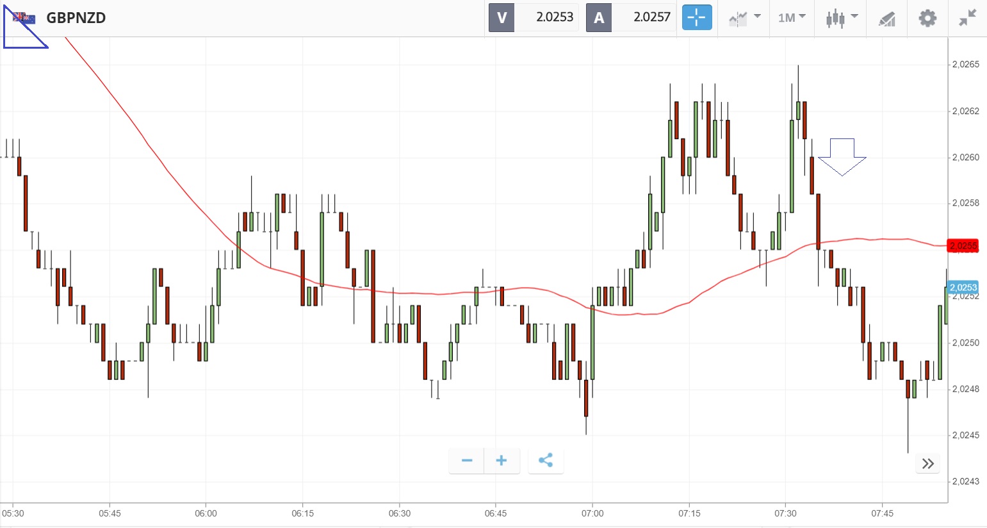This screenshot has height=528, width=987.
Task: Click the 07:00 time axis label
Action: 592,513
